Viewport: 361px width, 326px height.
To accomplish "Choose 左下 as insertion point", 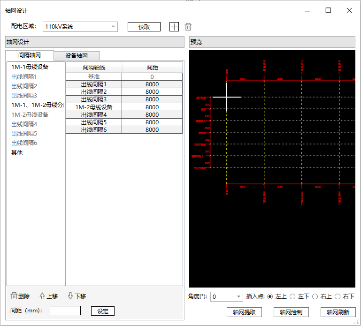I will coord(292,296).
